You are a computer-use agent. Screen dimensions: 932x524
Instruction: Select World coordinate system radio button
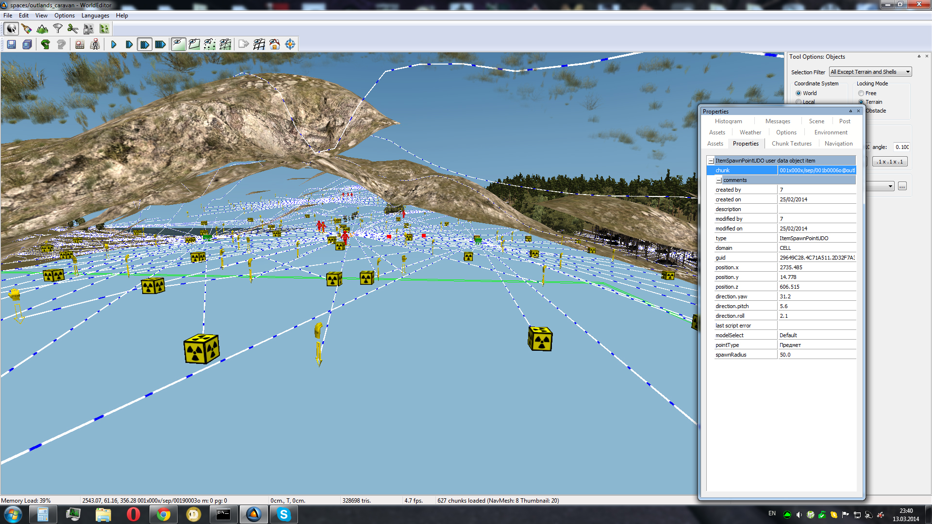click(799, 93)
